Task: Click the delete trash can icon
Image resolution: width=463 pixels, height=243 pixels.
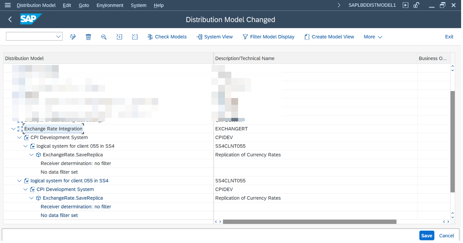Action: [89, 37]
